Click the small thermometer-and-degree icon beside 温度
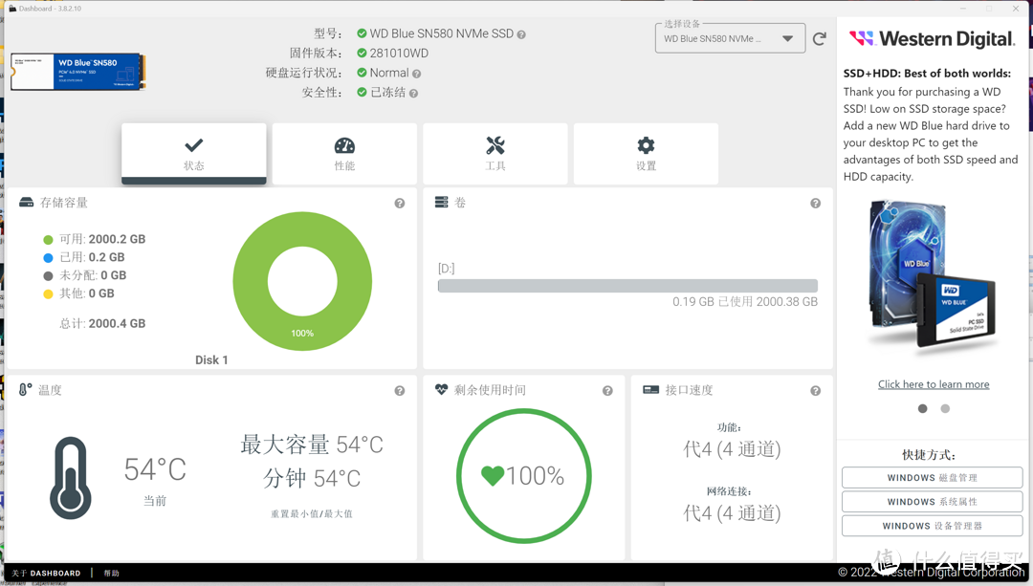The height and width of the screenshot is (586, 1033). (25, 390)
